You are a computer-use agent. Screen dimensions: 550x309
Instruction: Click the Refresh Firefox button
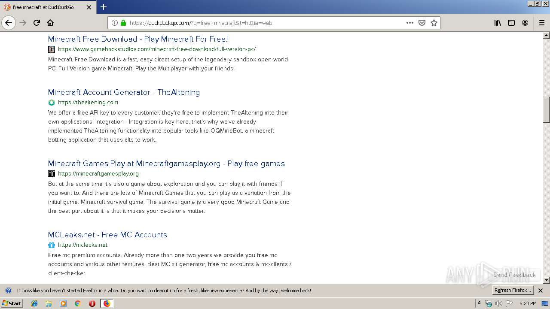[x=513, y=291]
